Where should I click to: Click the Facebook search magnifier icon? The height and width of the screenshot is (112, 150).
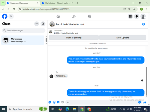tap(11, 16)
